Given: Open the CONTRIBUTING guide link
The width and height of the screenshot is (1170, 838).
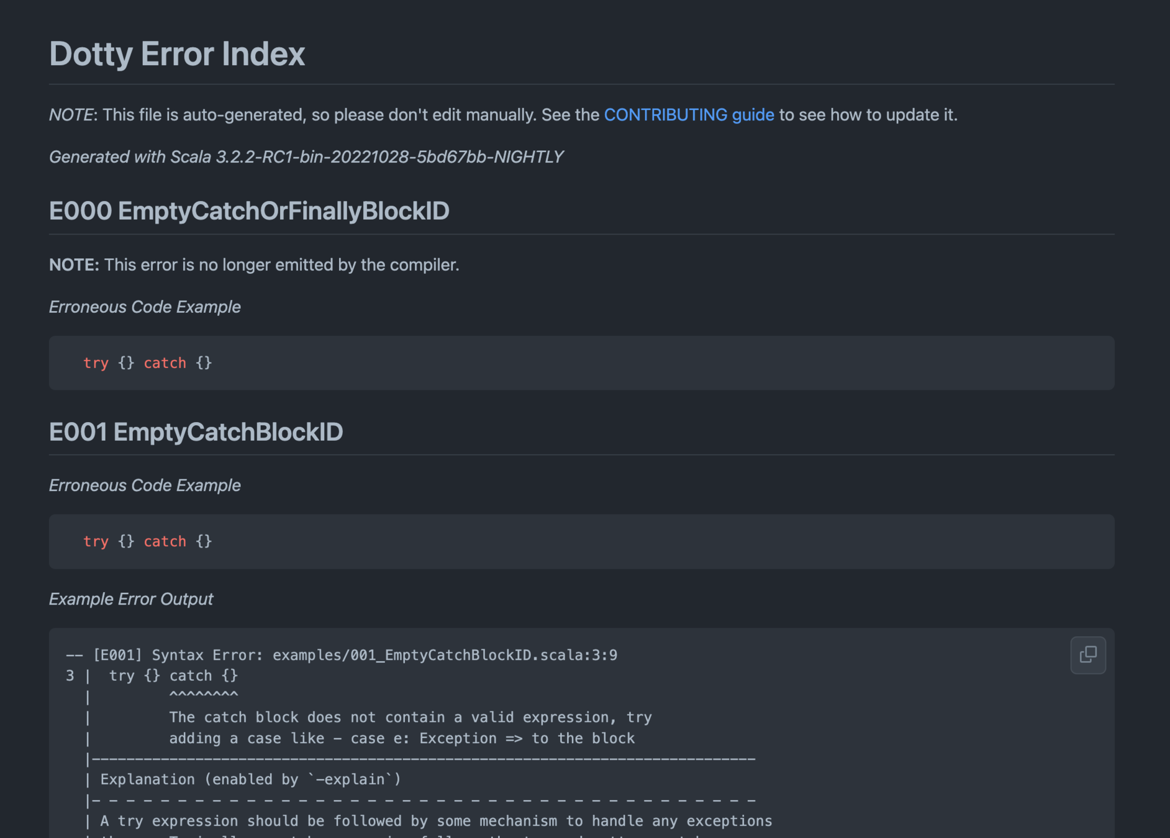Looking at the screenshot, I should [689, 115].
